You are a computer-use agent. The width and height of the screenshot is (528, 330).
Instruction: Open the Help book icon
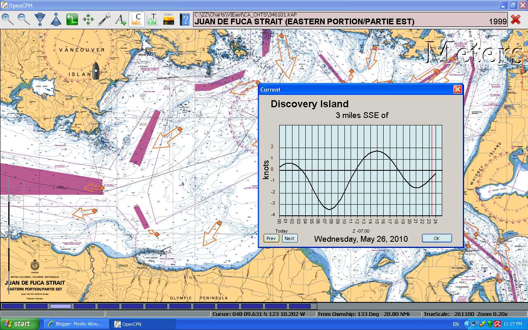[185, 19]
